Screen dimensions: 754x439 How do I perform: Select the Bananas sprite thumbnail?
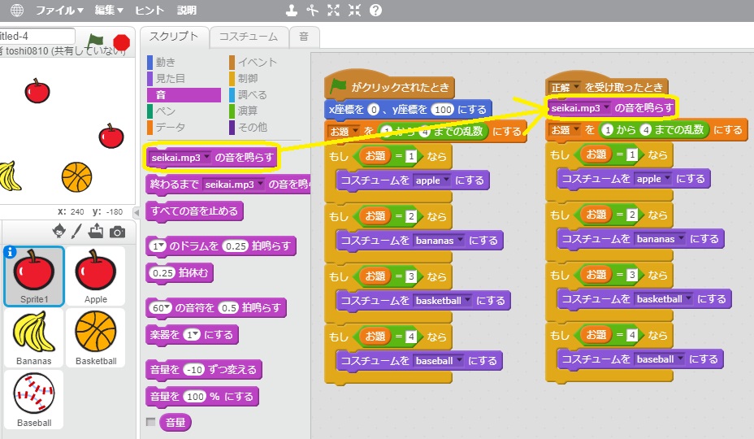[34, 338]
